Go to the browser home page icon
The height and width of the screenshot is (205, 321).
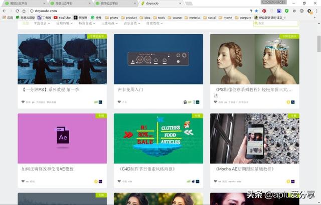click(x=24, y=11)
